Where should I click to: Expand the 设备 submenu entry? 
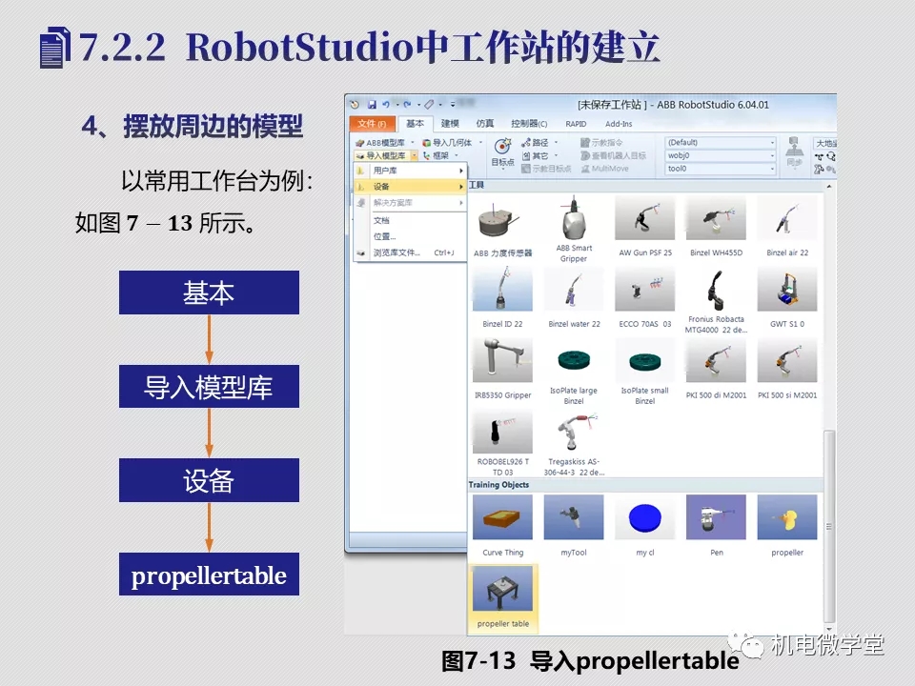(410, 187)
